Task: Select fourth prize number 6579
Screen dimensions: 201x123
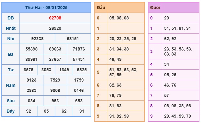Action: pyautogui.click(x=28, y=70)
